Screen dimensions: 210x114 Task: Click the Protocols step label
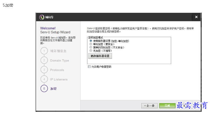[x=57, y=70]
